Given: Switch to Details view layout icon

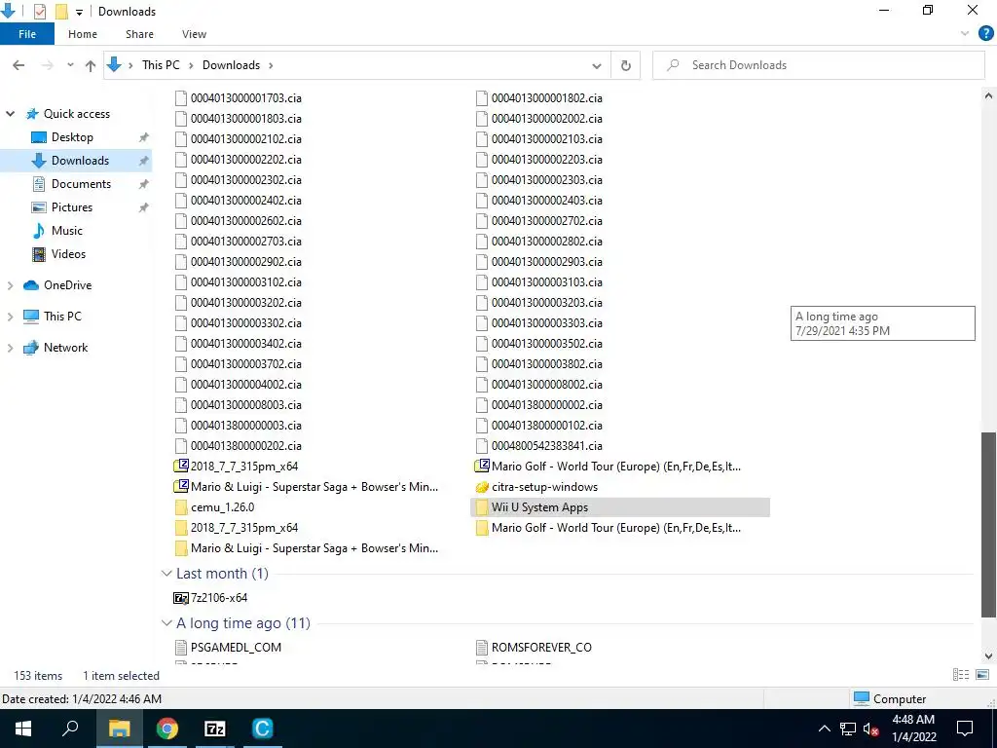Looking at the screenshot, I should (x=961, y=675).
